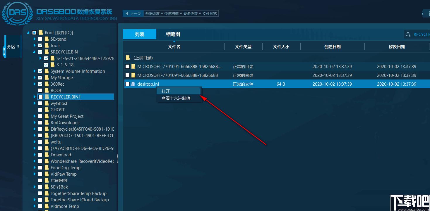The height and width of the screenshot is (211, 430).
Task: Uncheck System Volume Information checkbox
Action: click(x=40, y=71)
